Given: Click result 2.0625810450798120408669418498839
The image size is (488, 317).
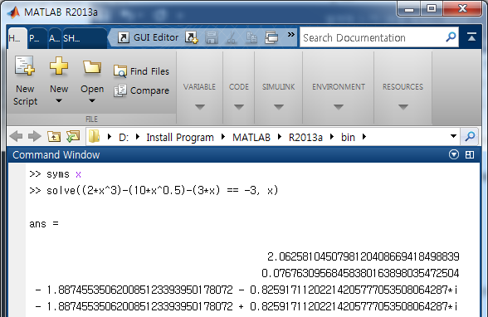Looking at the screenshot, I should [x=364, y=257].
